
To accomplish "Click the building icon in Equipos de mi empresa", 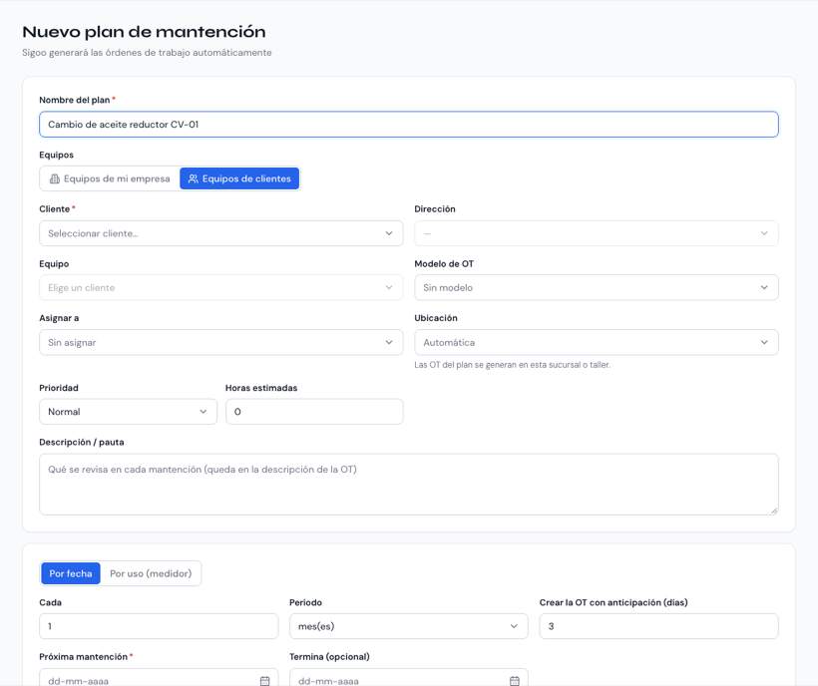I will [x=54, y=178].
